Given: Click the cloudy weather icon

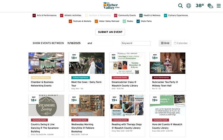Looking at the screenshot, I should coord(210,6).
